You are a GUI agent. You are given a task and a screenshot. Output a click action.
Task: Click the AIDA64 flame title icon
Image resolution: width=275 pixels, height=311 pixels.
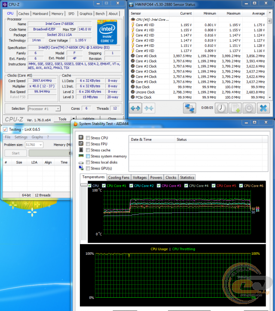point(76,124)
